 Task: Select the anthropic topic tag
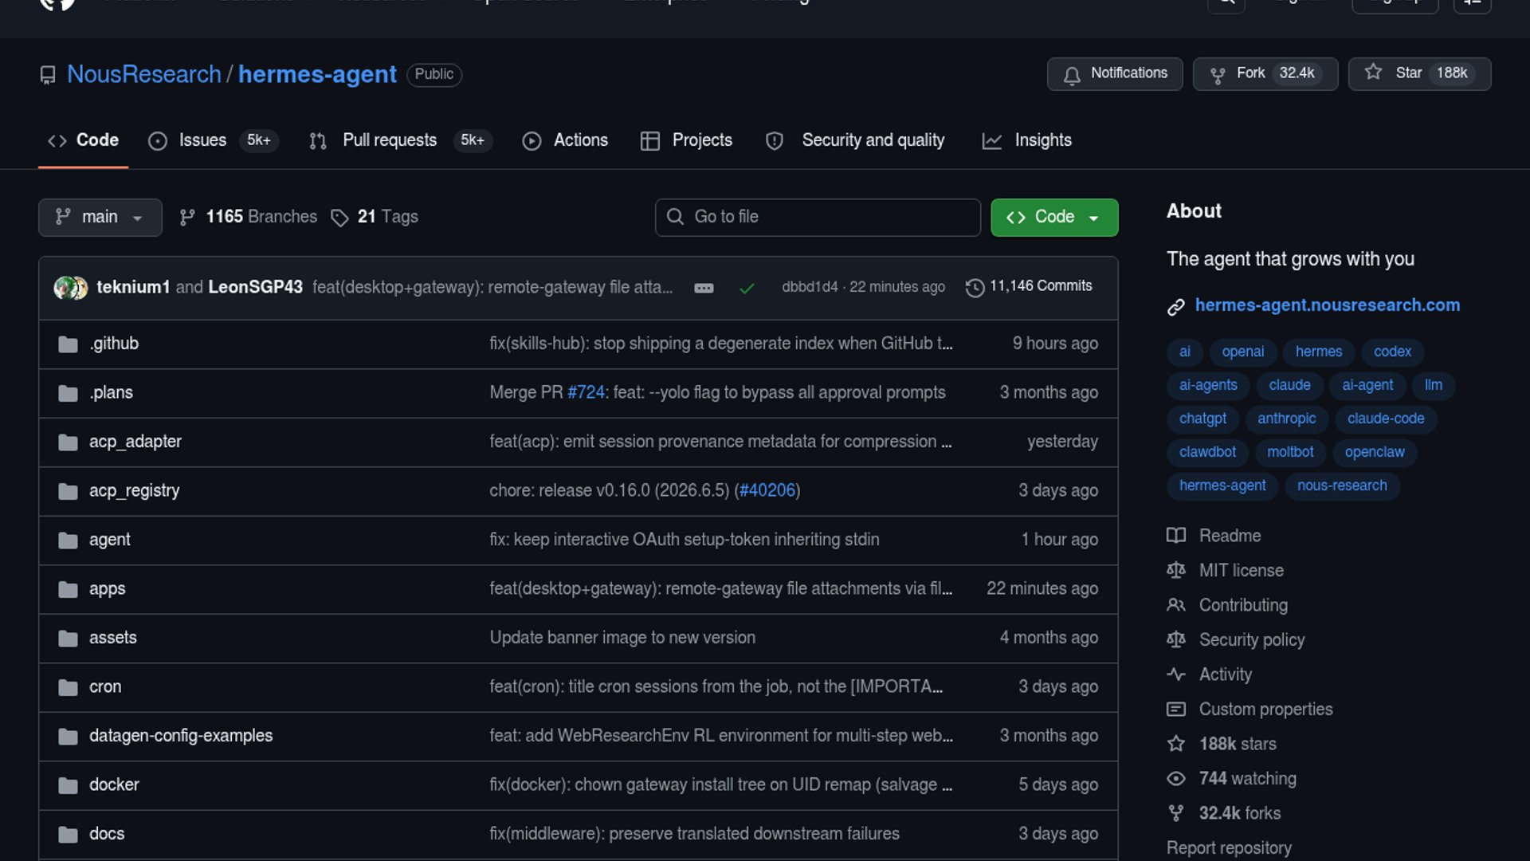pyautogui.click(x=1286, y=419)
